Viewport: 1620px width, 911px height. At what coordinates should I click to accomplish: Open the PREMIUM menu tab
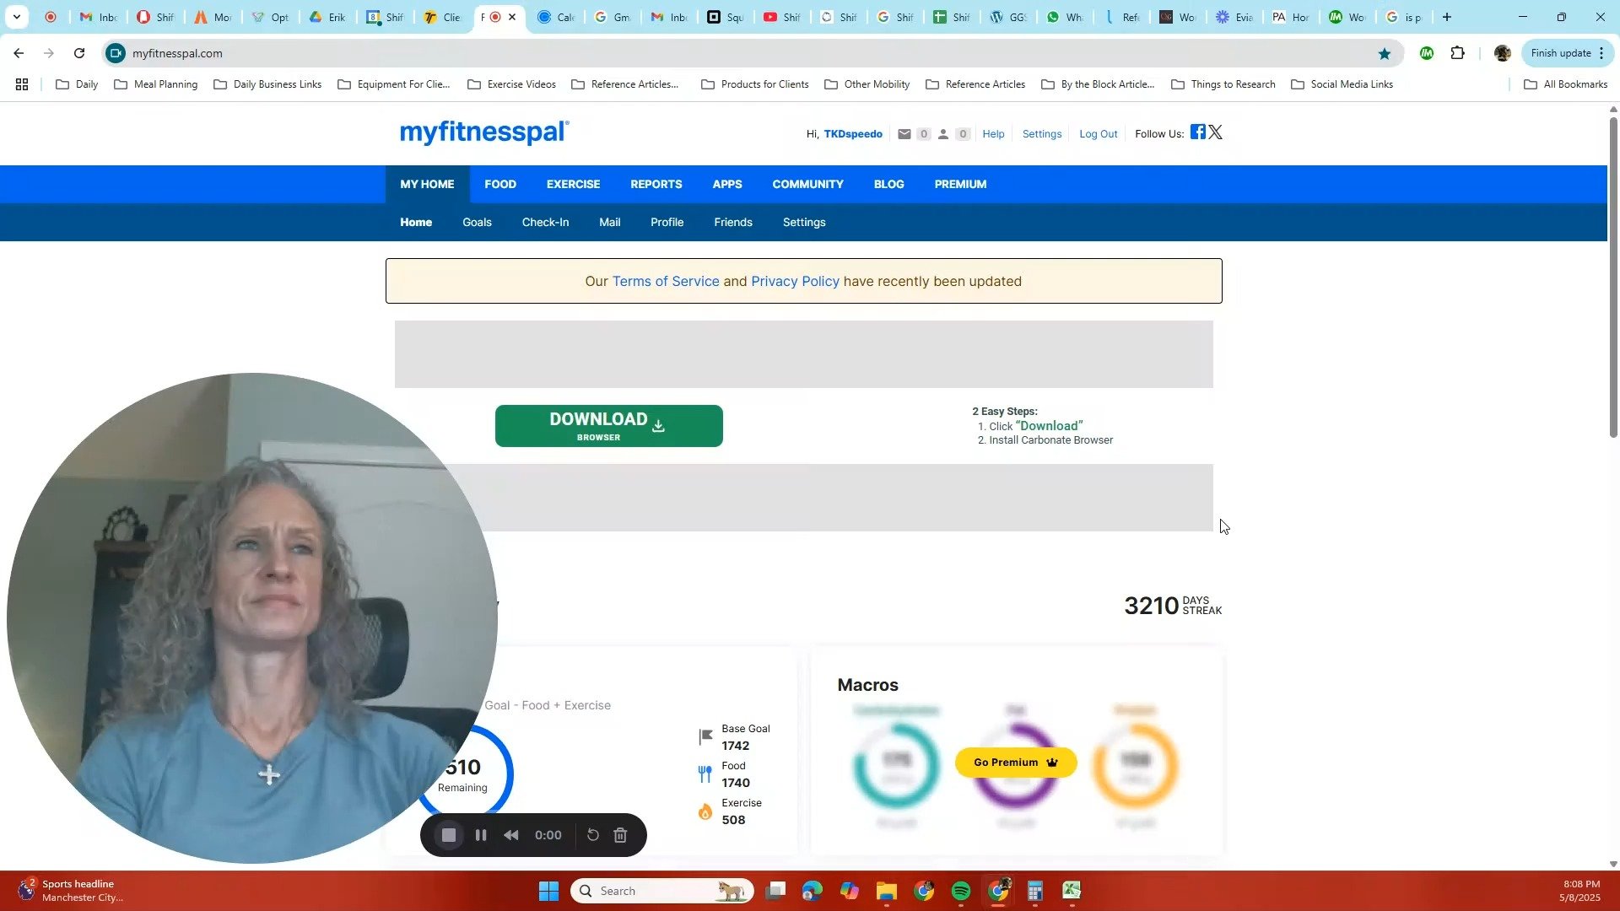961,184
